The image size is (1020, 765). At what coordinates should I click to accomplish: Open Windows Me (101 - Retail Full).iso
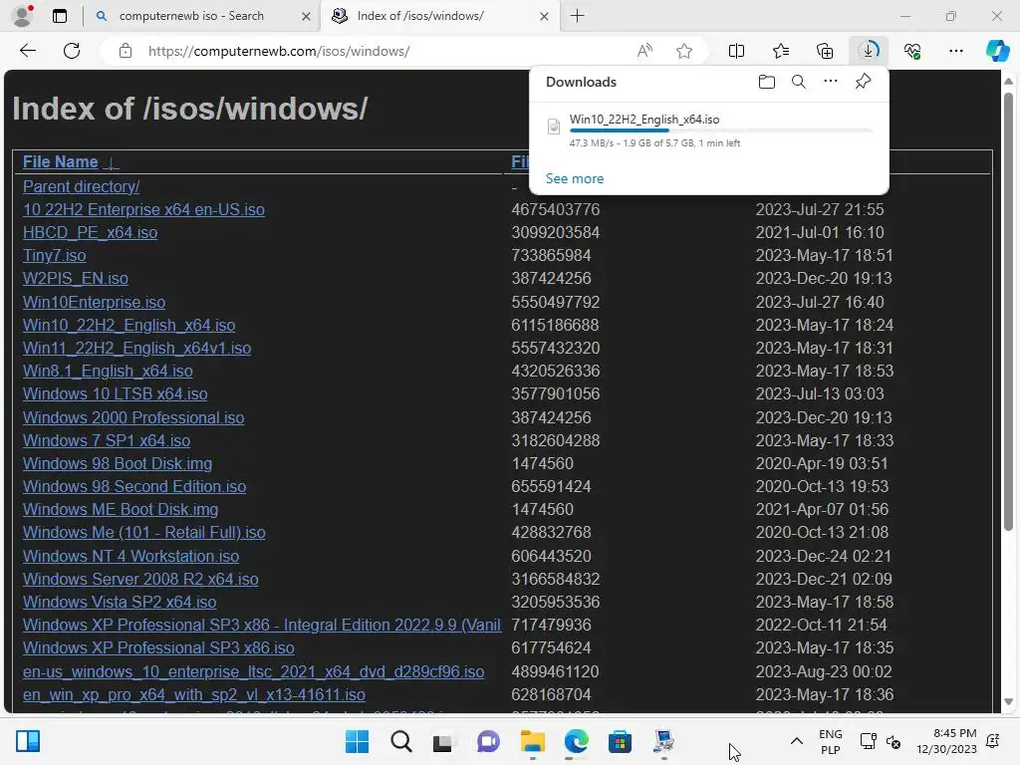tap(143, 532)
